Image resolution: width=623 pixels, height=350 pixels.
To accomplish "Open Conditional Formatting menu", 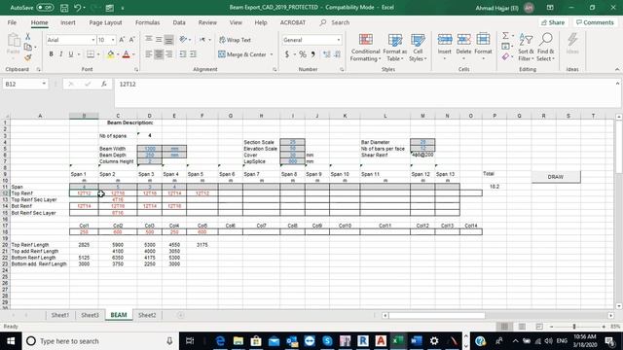I will pyautogui.click(x=366, y=47).
